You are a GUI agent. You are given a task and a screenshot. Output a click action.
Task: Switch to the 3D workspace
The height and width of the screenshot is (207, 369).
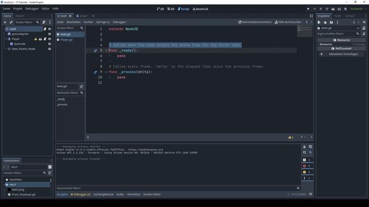(171, 9)
